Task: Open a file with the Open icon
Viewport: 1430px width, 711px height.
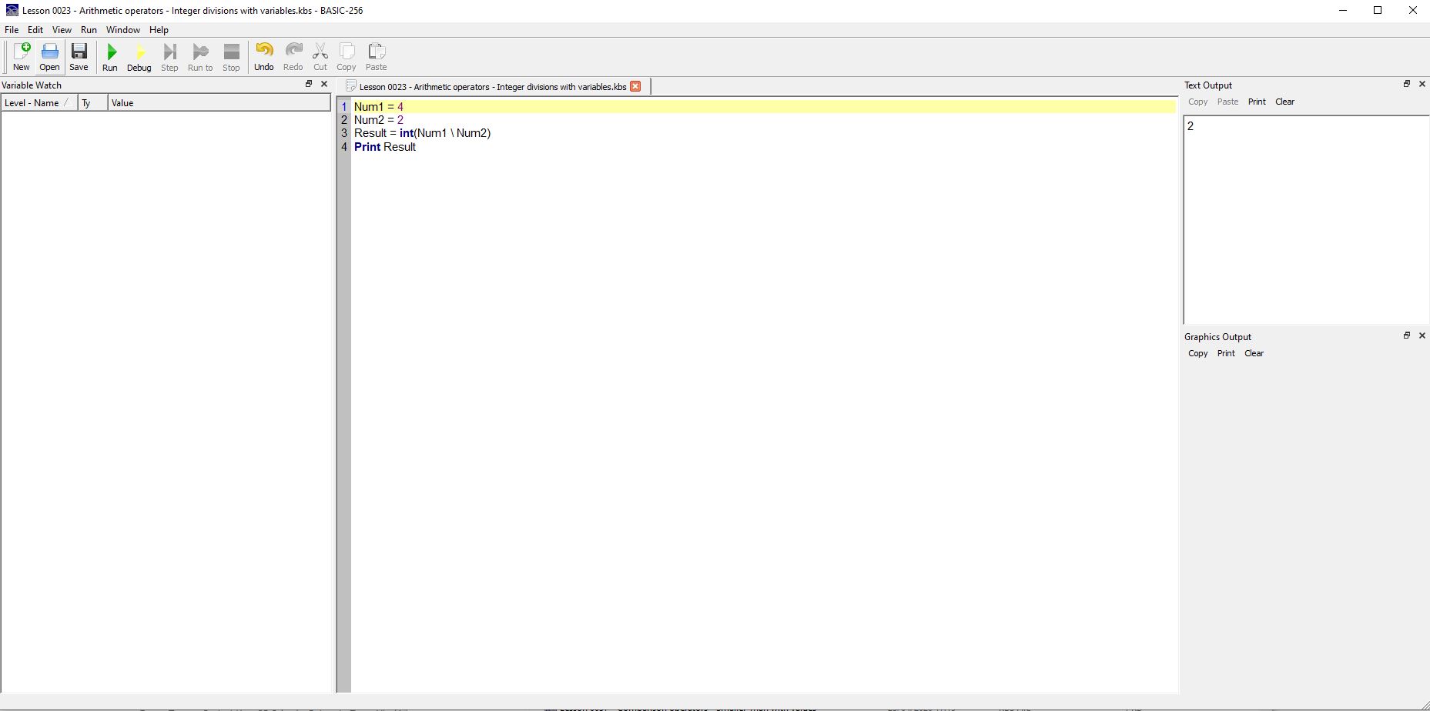Action: tap(49, 57)
